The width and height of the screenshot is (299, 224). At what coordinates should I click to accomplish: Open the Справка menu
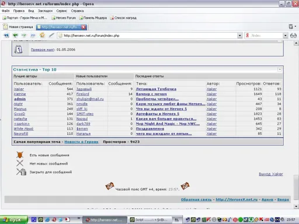[x=77, y=11]
